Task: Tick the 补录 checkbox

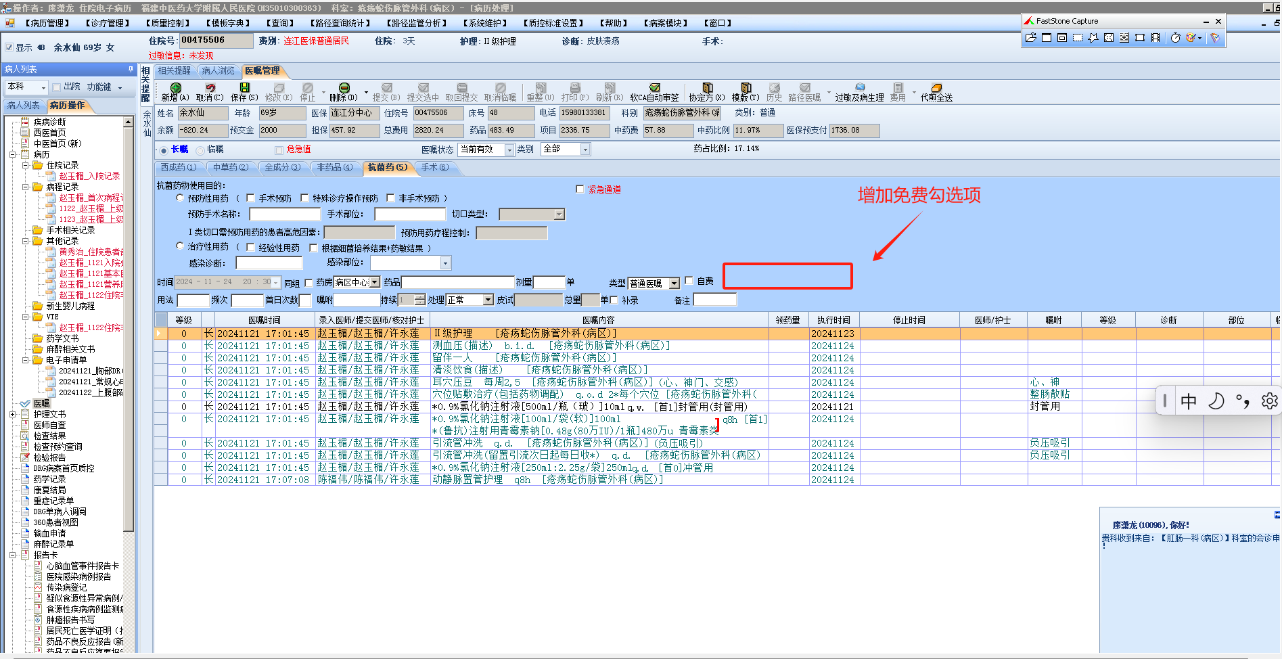Action: point(614,300)
